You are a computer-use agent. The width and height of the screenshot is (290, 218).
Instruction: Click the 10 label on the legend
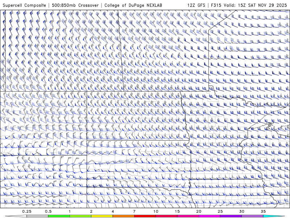(156, 211)
